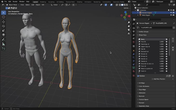Collapse the Shape Keys panel
The image size is (176, 110).
tap(143, 35)
